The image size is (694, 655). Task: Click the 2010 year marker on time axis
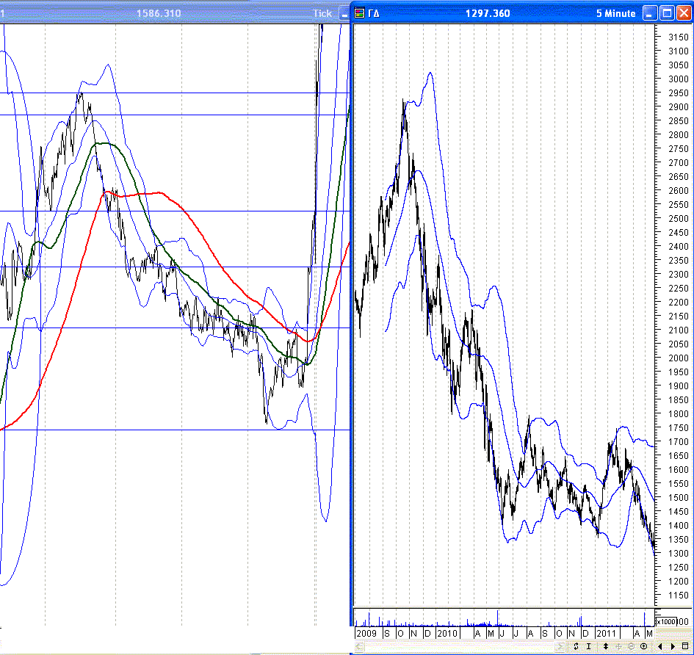(x=447, y=633)
